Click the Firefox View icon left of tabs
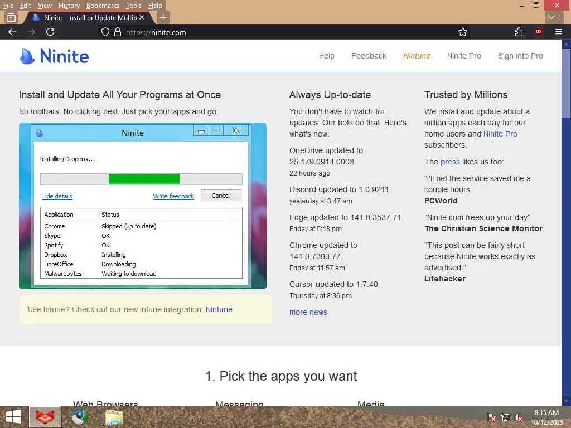 [x=11, y=17]
